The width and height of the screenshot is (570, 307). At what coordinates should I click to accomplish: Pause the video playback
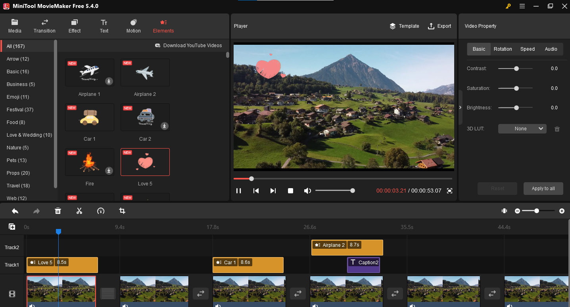(239, 191)
